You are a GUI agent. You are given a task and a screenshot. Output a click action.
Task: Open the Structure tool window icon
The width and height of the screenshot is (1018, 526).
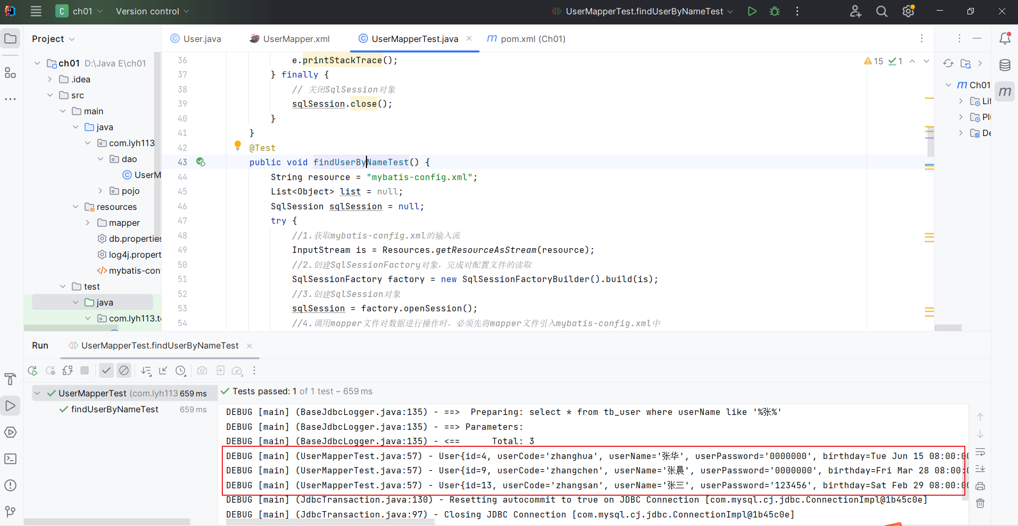point(10,73)
